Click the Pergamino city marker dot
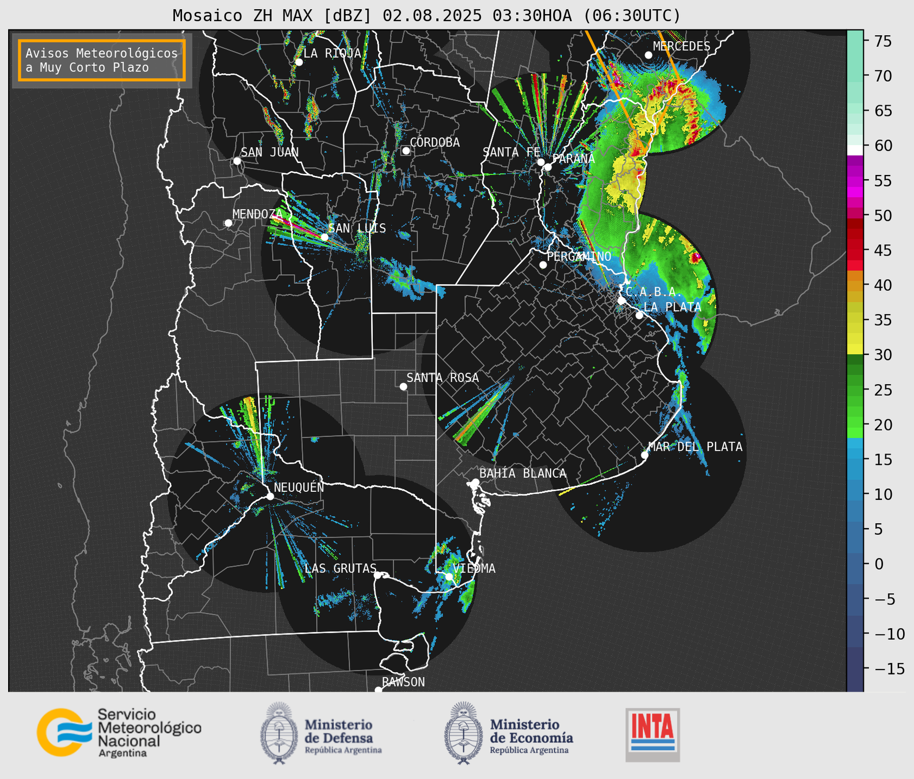The height and width of the screenshot is (779, 914). coord(543,265)
